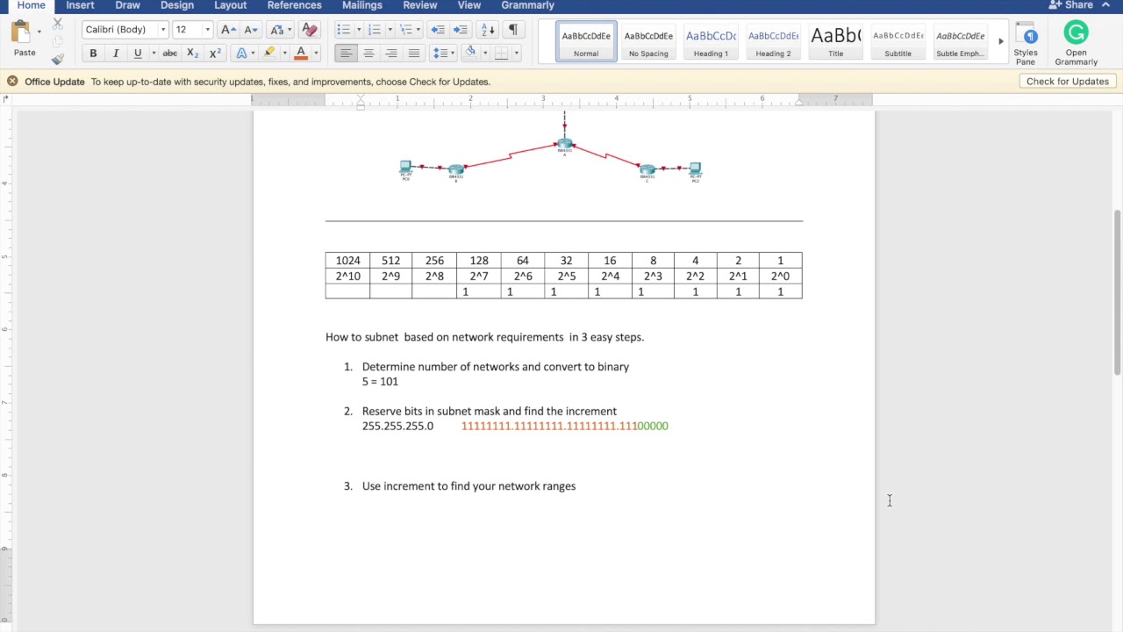The image size is (1123, 632).
Task: Toggle Underline formatting
Action: point(138,54)
